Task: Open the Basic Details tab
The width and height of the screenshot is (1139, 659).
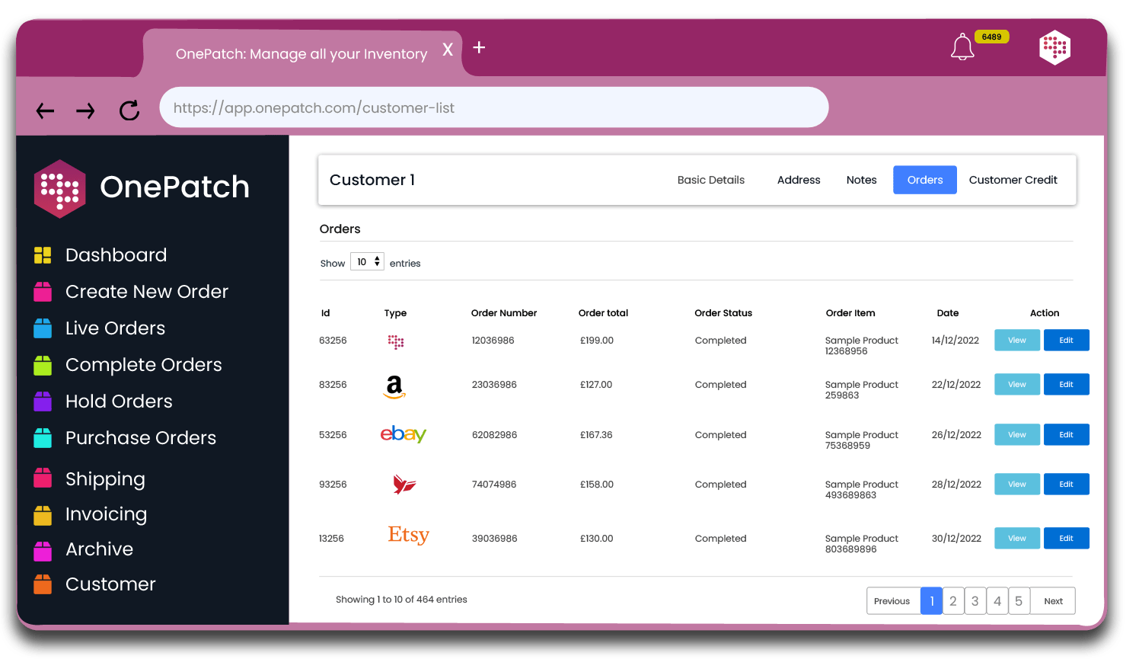Action: coord(710,180)
